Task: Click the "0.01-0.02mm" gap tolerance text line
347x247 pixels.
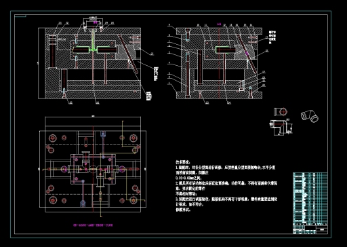Action: click(x=188, y=178)
